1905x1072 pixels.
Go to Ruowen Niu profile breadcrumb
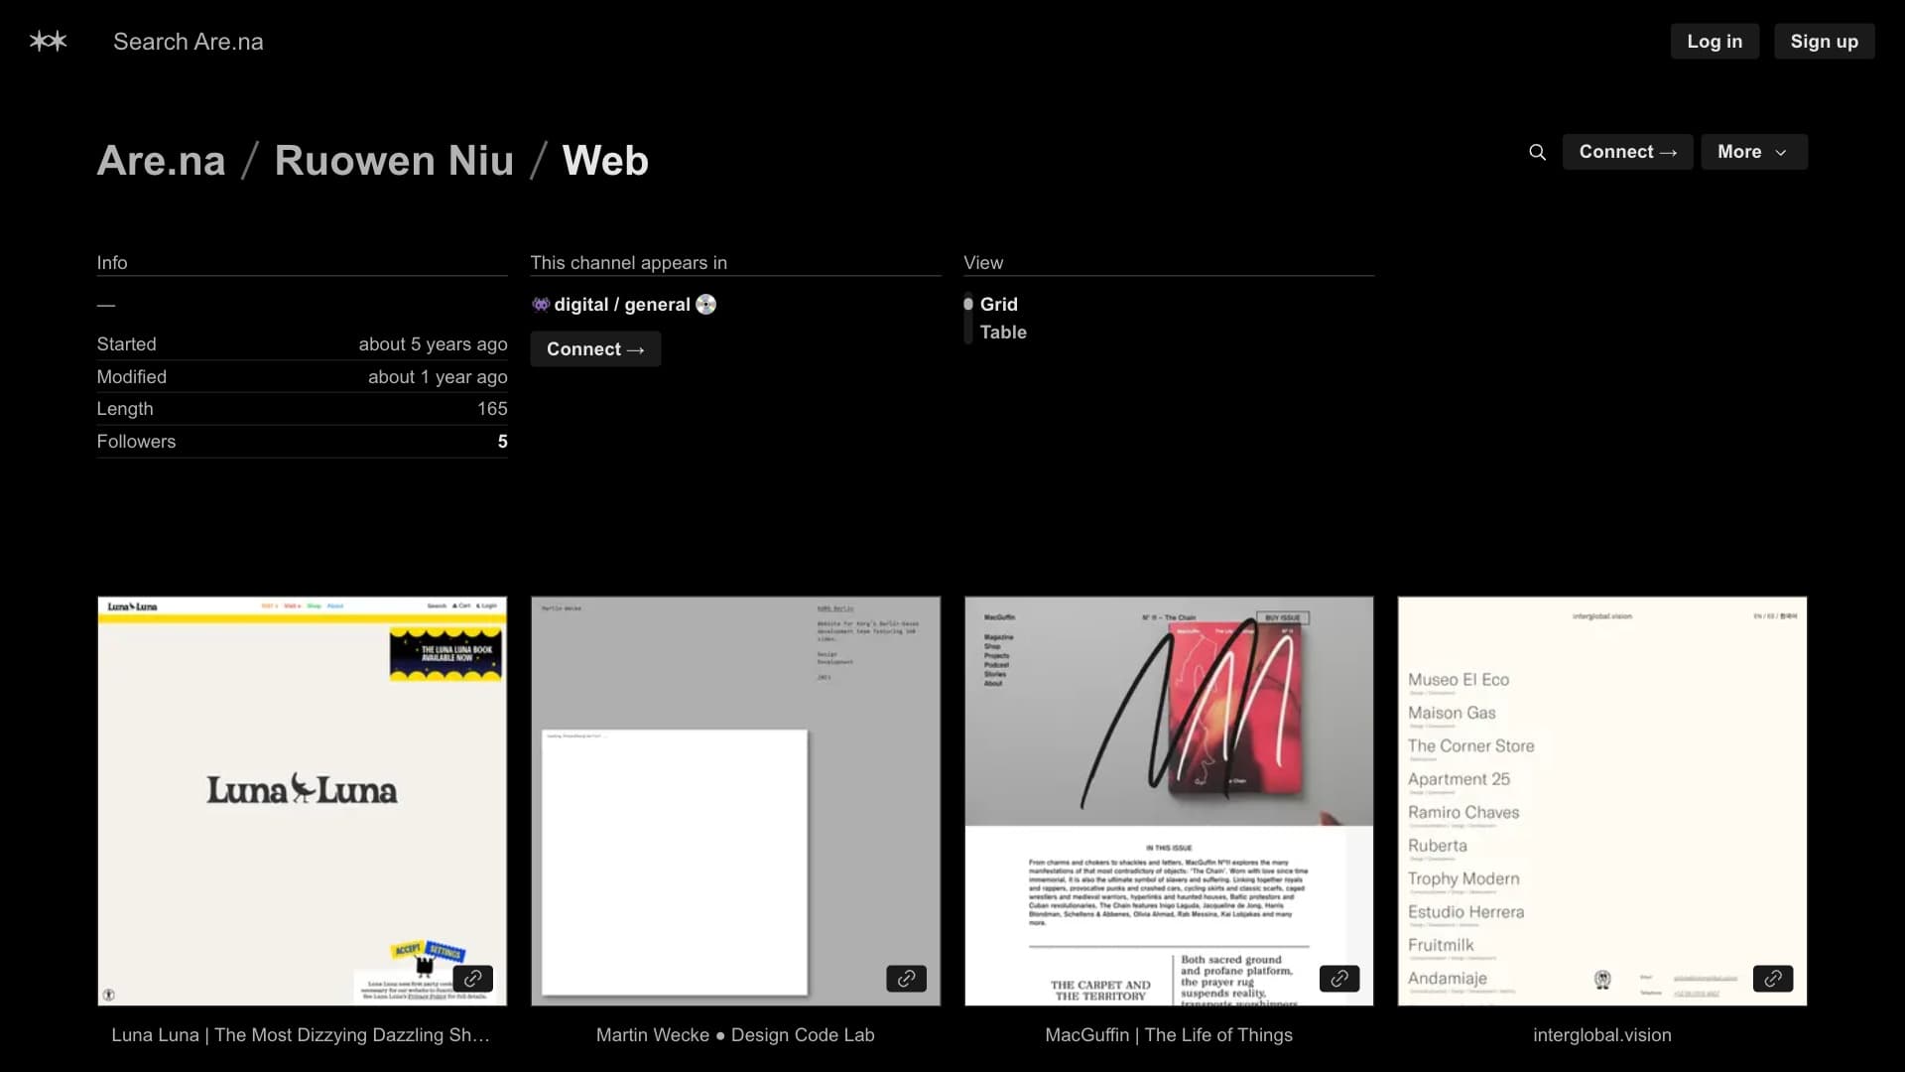coord(394,161)
